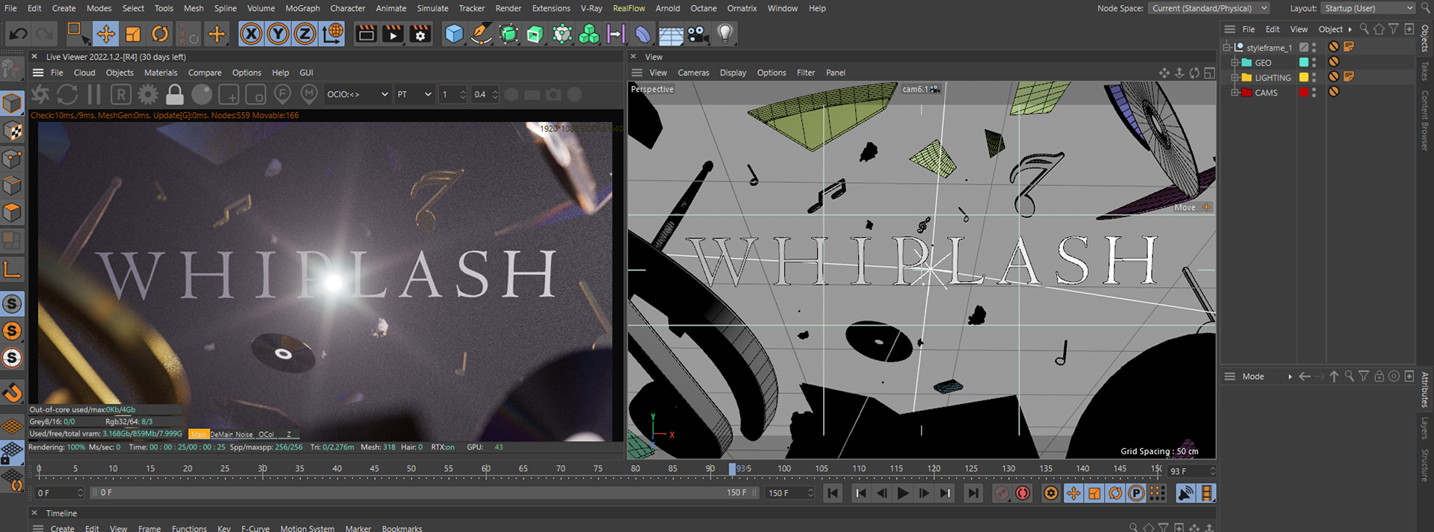Select the Move tool in the top toolbar

[x=106, y=34]
